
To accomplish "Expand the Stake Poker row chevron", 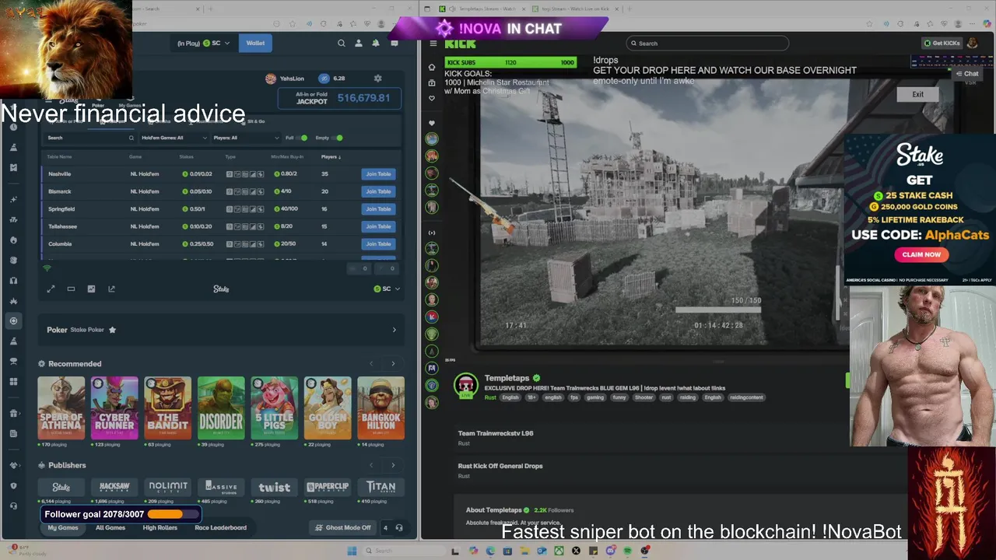I will click(394, 330).
